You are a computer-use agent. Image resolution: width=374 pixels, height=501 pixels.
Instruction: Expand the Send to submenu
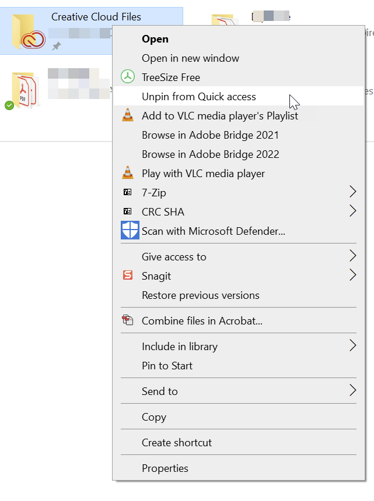click(354, 391)
